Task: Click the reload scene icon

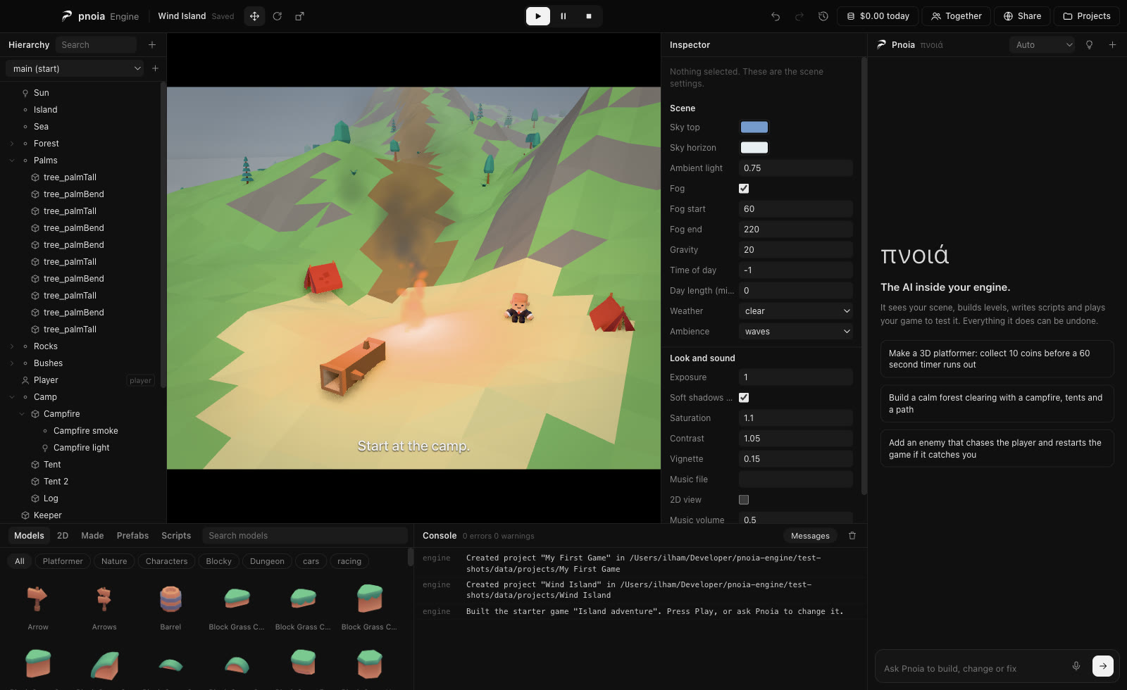Action: click(x=278, y=16)
